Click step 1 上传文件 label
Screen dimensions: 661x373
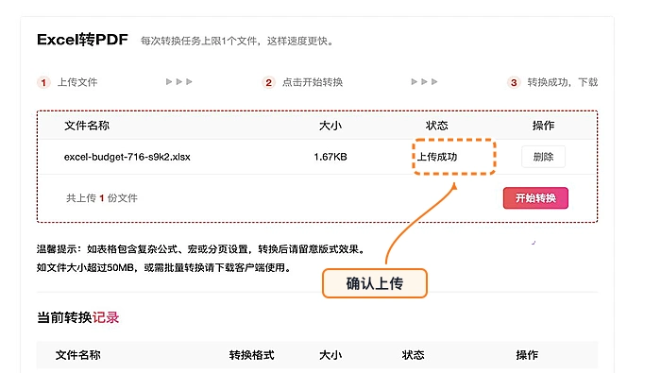(x=77, y=82)
